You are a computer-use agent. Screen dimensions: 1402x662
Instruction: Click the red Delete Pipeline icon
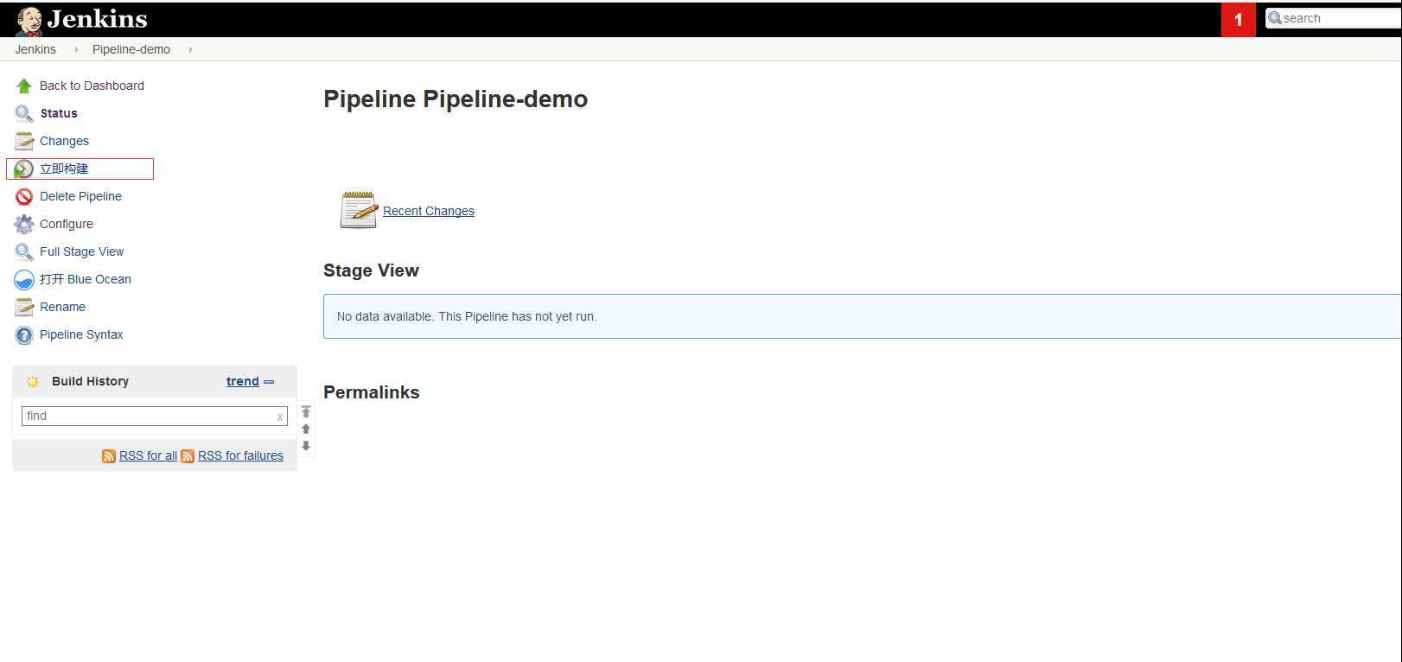pos(24,196)
